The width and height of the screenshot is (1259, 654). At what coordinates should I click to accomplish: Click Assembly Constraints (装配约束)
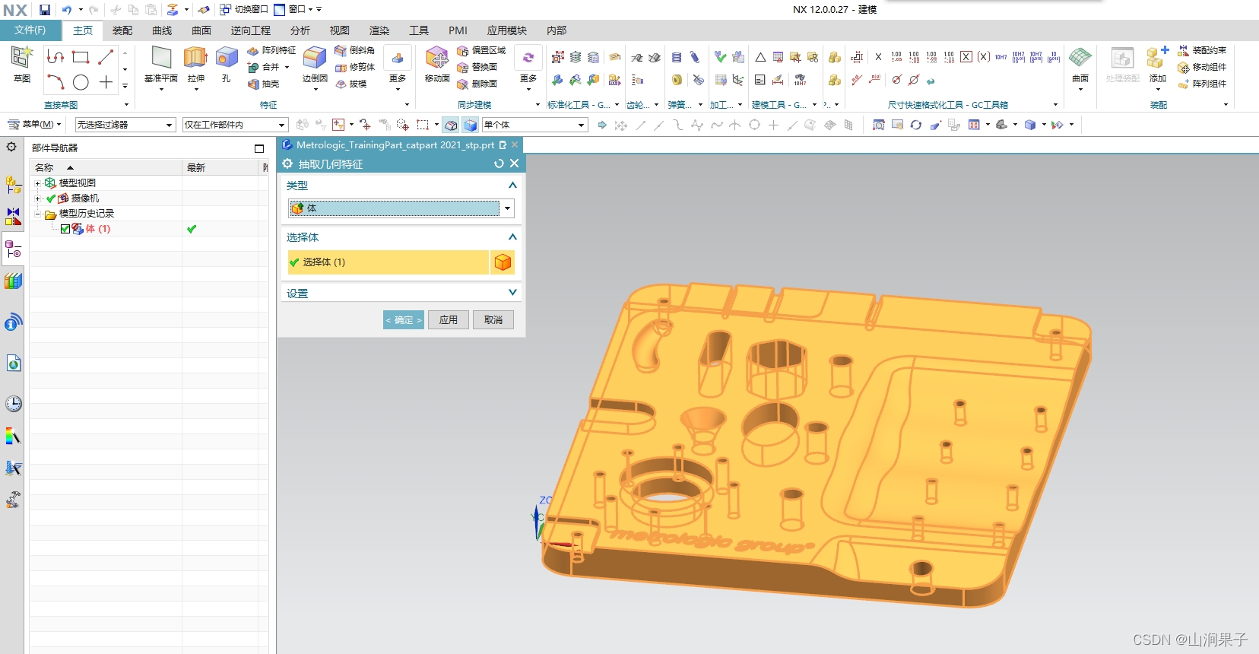[x=1202, y=50]
